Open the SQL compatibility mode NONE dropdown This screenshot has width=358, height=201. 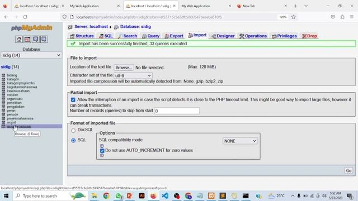point(240,141)
